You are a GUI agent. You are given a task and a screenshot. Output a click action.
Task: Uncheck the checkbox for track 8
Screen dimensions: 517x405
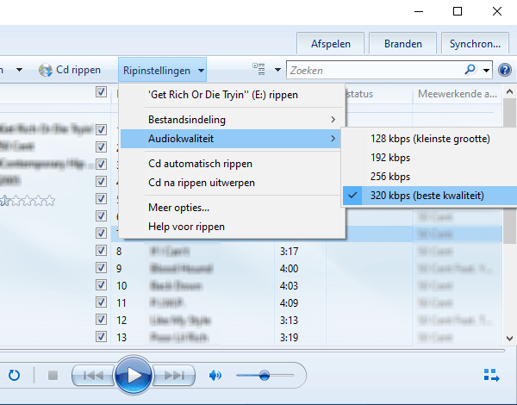[102, 251]
